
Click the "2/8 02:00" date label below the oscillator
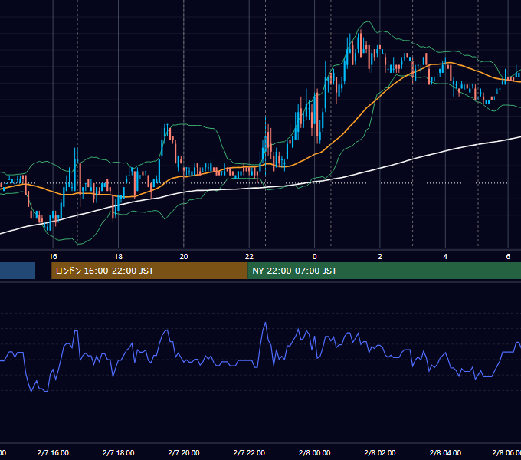click(x=380, y=452)
